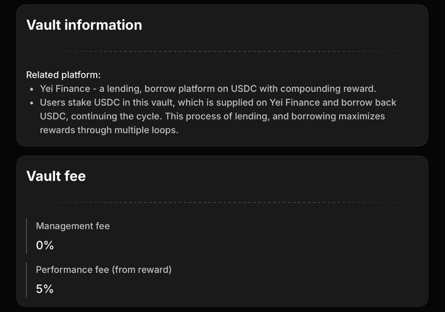The width and height of the screenshot is (445, 312).
Task: Click the second bullet point dot
Action: 32,103
